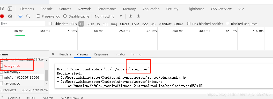Click the 50 ms timeline marker

[19, 31]
